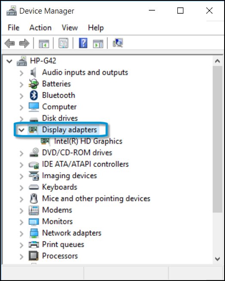Click the scrollbar down arrow
Image resolution: width=225 pixels, height=281 pixels.
click(218, 259)
